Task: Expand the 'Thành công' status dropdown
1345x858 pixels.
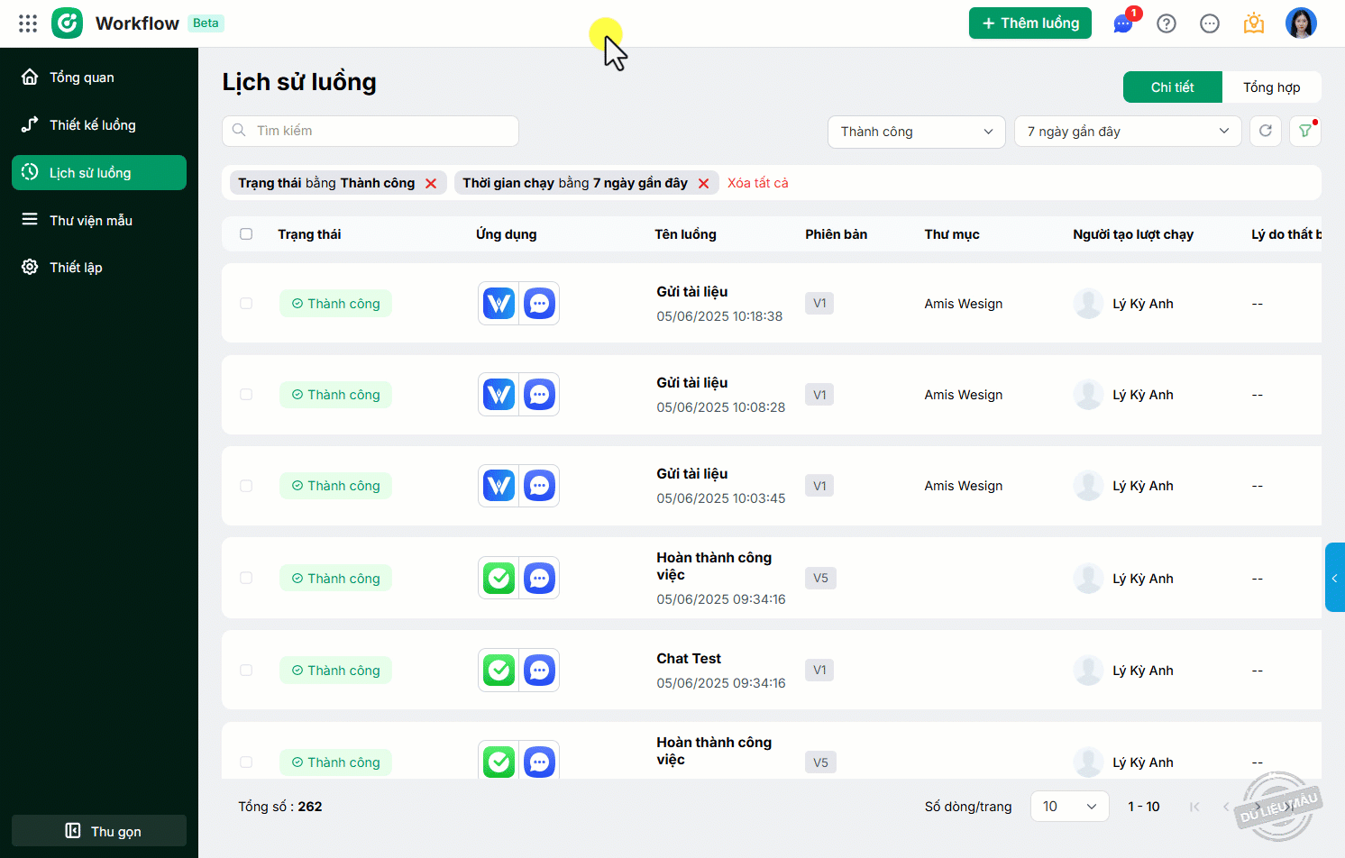Action: tap(916, 132)
